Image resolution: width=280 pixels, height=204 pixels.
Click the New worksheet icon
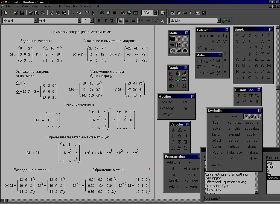(x=6, y=13)
